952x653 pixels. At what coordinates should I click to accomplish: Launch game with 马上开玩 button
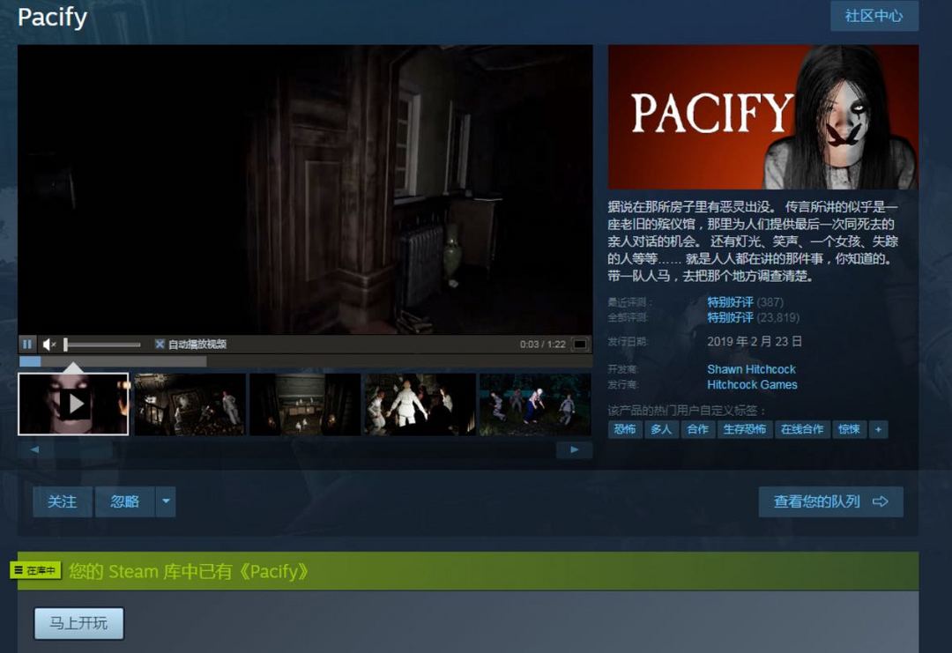coord(78,623)
